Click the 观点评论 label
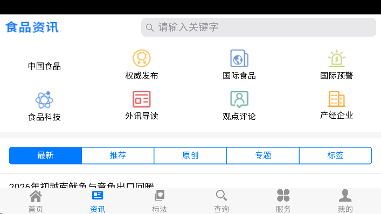The height and width of the screenshot is (214, 381). coord(239,116)
